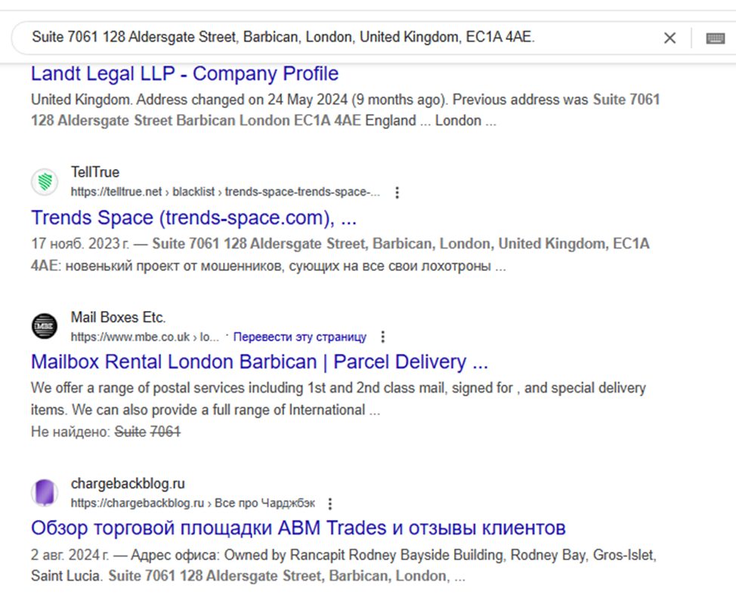Open Обзор торговой площадки ABM Trades result
This screenshot has width=736, height=616.
(298, 528)
